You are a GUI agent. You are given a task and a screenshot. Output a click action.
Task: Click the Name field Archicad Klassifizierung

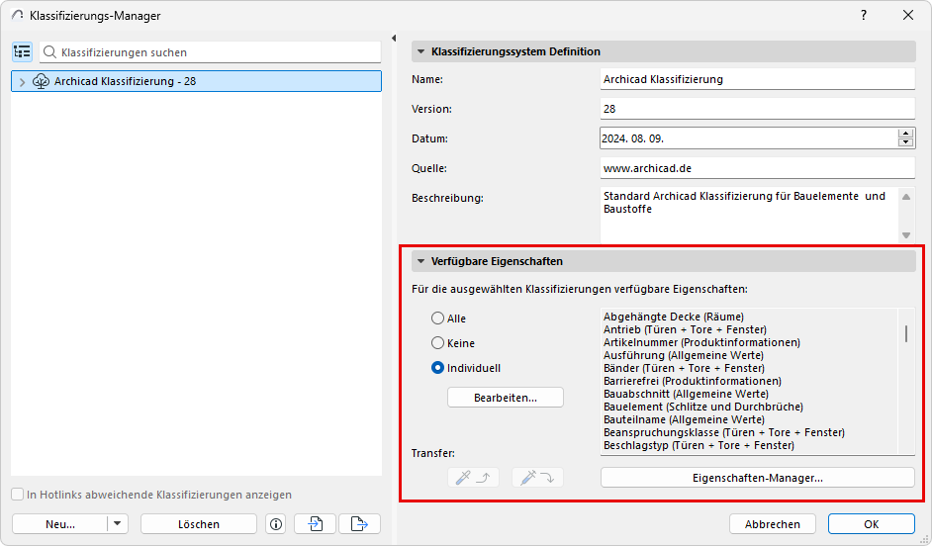click(x=757, y=79)
